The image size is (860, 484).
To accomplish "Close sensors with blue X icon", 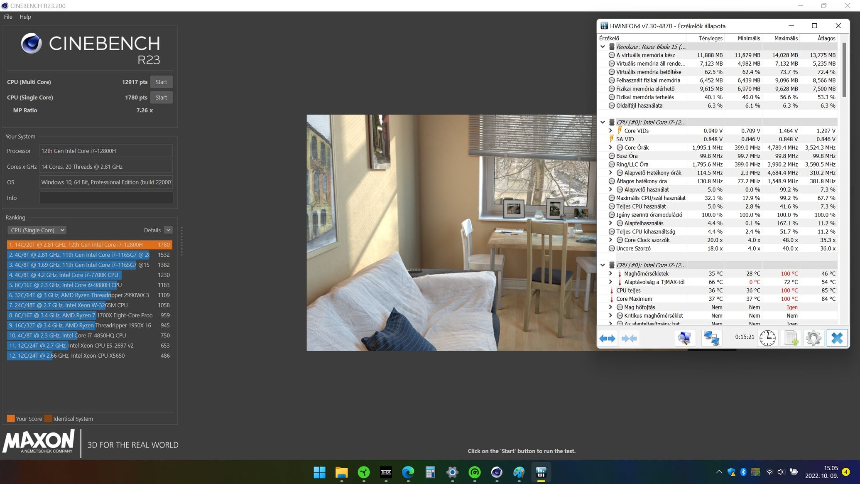I will coord(837,338).
